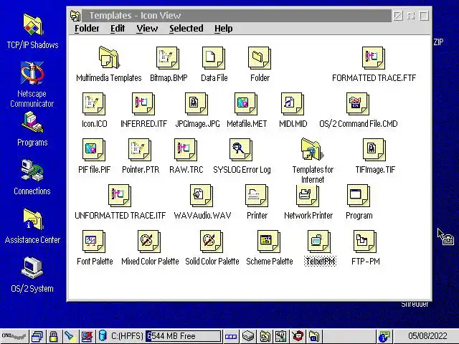
Task: Click the WarpCenter tray selector button
Action: [231, 336]
